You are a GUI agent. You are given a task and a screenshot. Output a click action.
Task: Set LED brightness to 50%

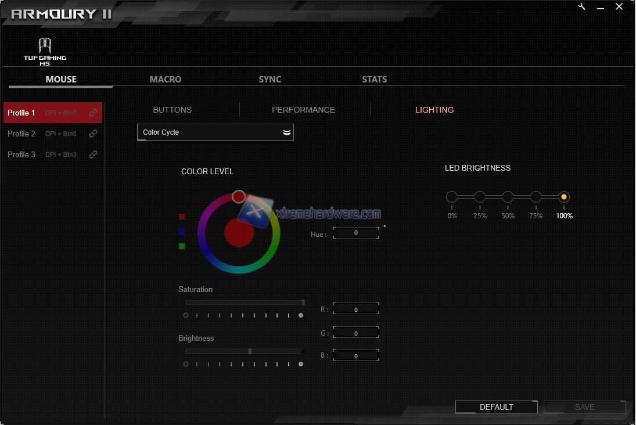[x=508, y=197]
